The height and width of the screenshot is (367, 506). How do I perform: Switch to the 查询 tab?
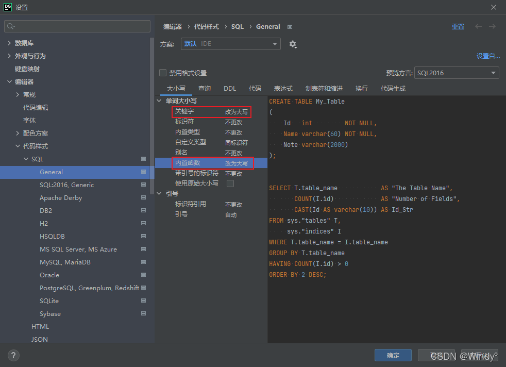pyautogui.click(x=204, y=89)
